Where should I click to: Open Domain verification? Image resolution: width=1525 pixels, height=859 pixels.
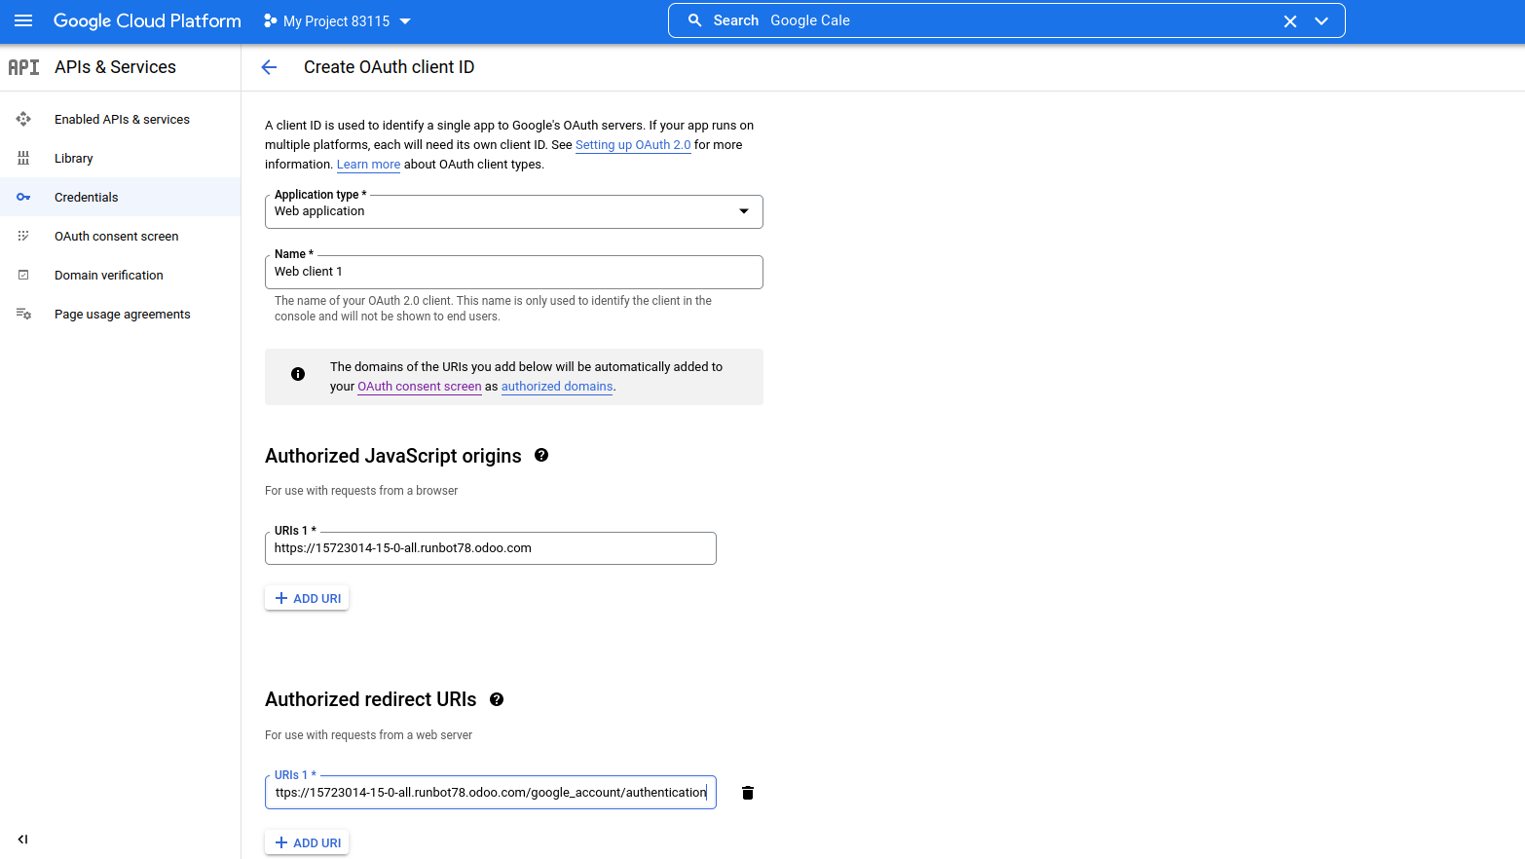click(109, 276)
